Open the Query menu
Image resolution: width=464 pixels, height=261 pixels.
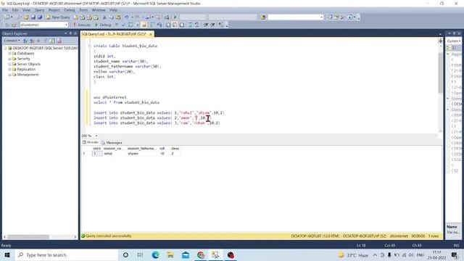point(39,10)
